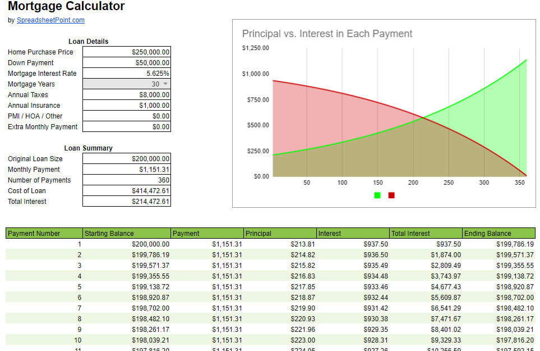Screen dimensions: 540x351
Task: Click the Loan Summary heading
Action: pyautogui.click(x=89, y=148)
